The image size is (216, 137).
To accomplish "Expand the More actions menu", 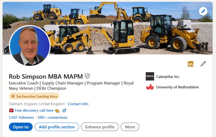I will [x=130, y=127].
